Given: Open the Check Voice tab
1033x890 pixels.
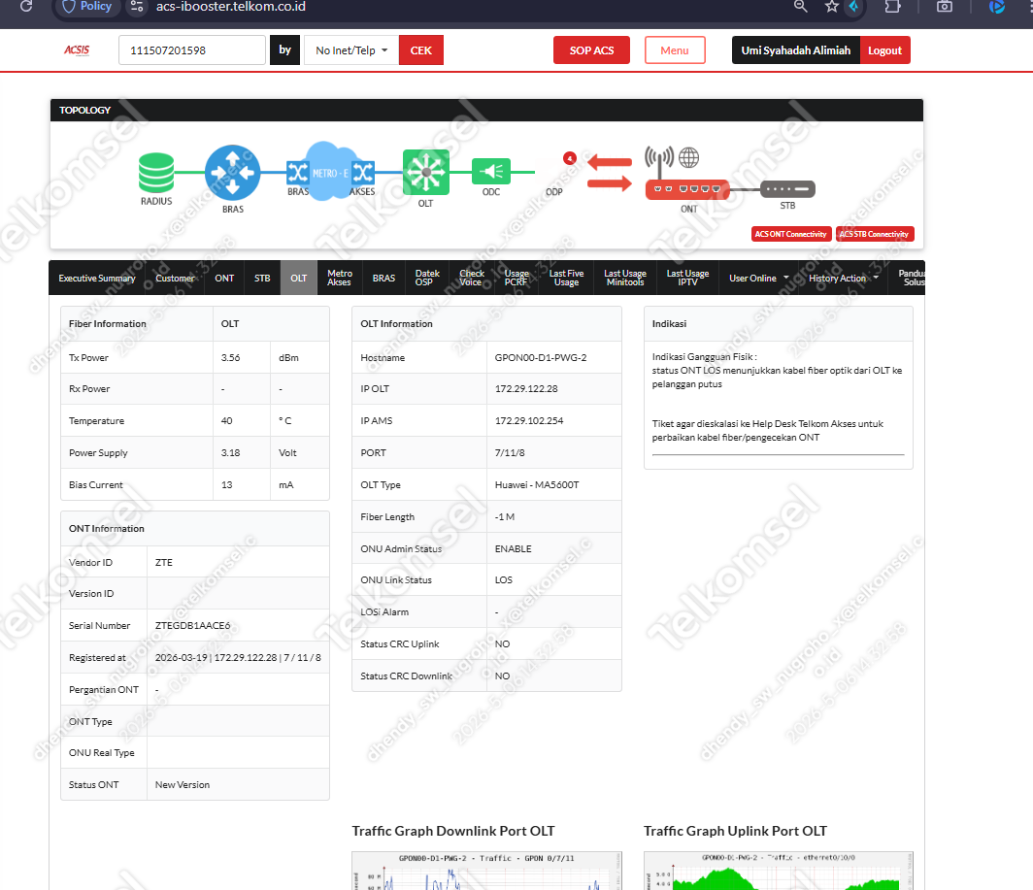Looking at the screenshot, I should point(472,278).
